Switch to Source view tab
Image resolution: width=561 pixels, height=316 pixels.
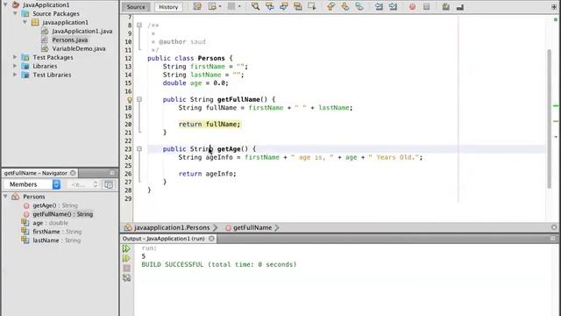pos(136,7)
